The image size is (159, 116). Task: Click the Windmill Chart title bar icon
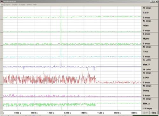click(2, 2)
